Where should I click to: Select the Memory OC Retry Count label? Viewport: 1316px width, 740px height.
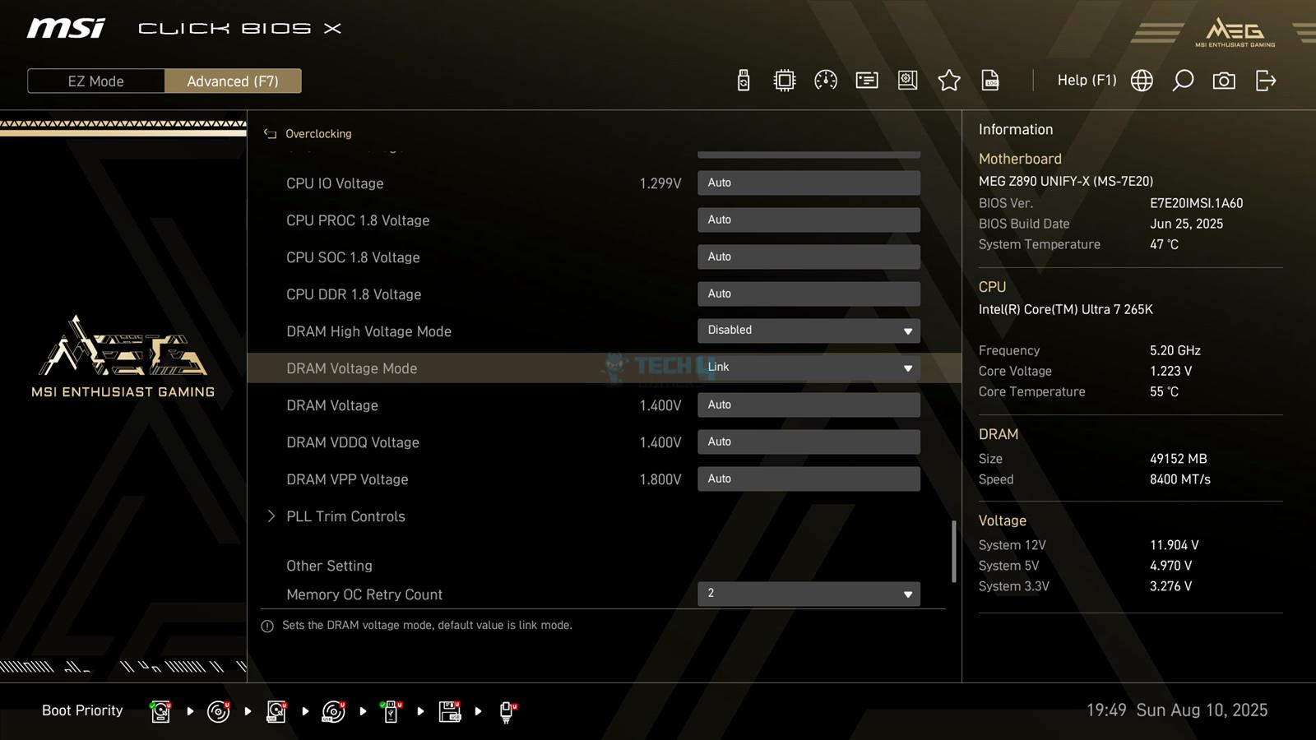click(364, 594)
